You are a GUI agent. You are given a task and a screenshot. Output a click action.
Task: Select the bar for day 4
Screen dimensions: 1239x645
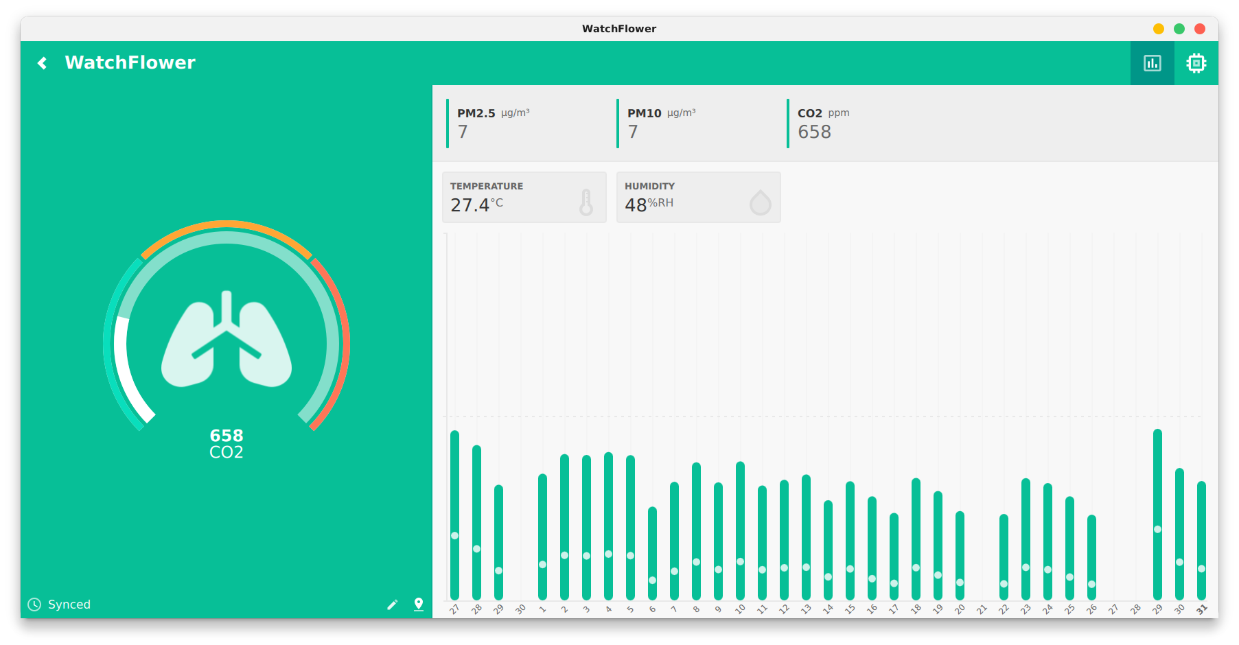(x=608, y=526)
